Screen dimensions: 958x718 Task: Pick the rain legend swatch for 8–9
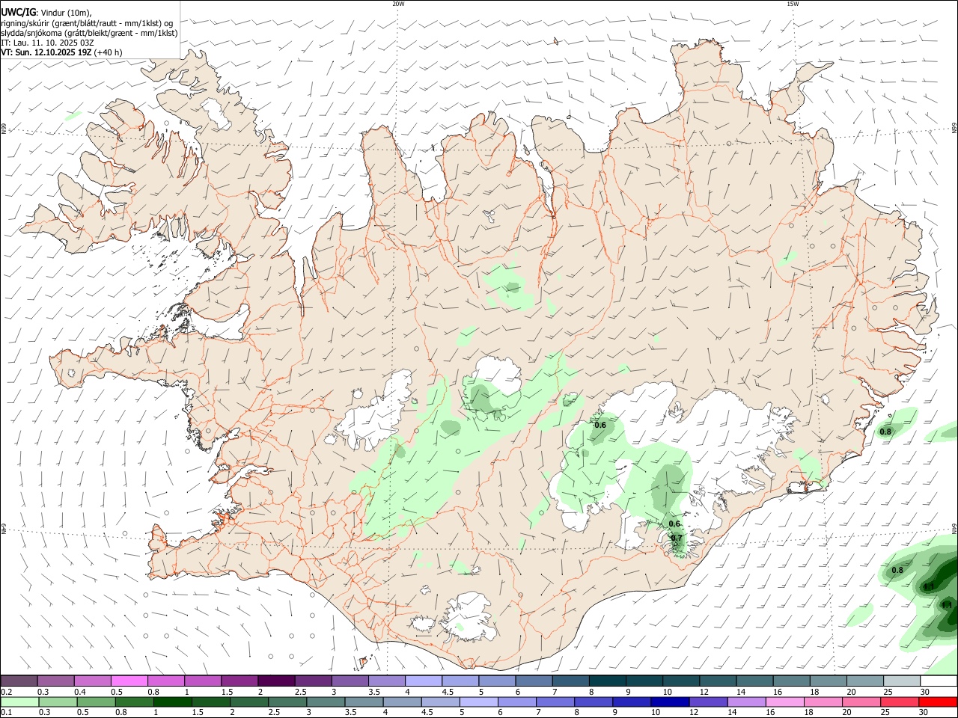(593, 702)
